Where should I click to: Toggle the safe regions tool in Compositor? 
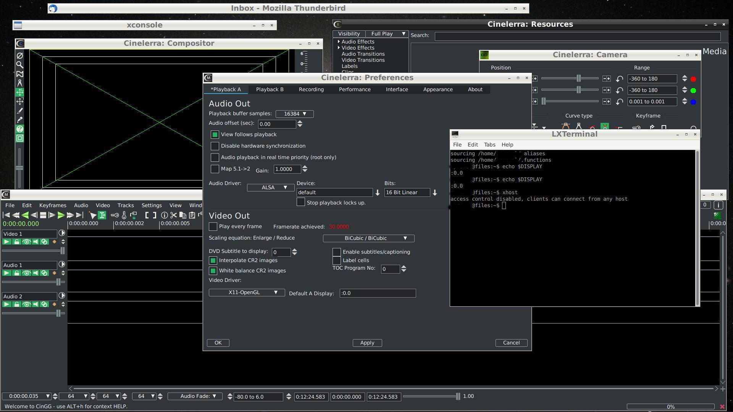[20, 138]
